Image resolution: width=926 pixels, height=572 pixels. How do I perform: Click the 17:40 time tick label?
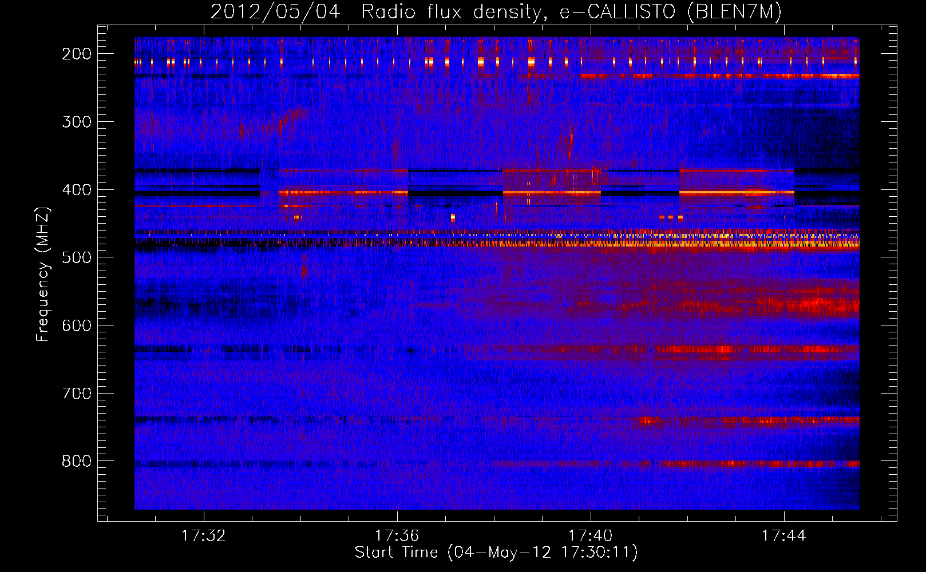[x=591, y=536]
